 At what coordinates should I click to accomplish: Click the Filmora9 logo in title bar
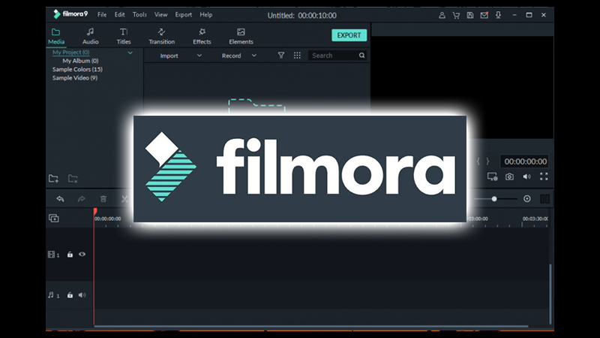(71, 14)
